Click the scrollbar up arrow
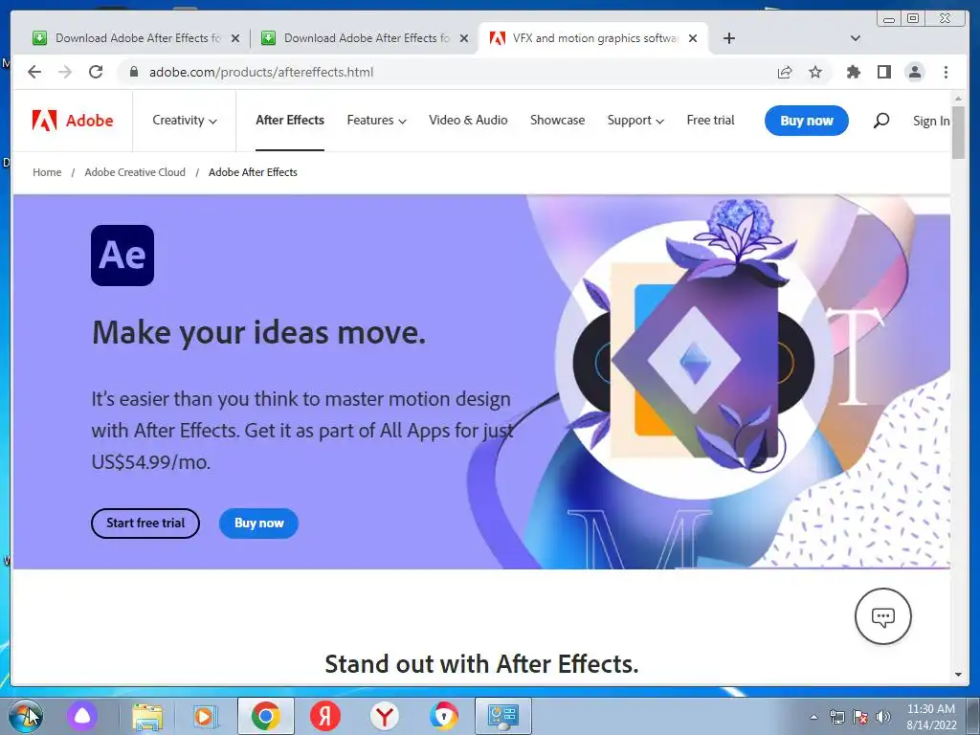This screenshot has height=735, width=980. pyautogui.click(x=958, y=99)
